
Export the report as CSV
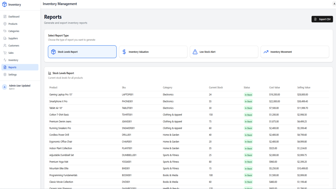(x=322, y=19)
